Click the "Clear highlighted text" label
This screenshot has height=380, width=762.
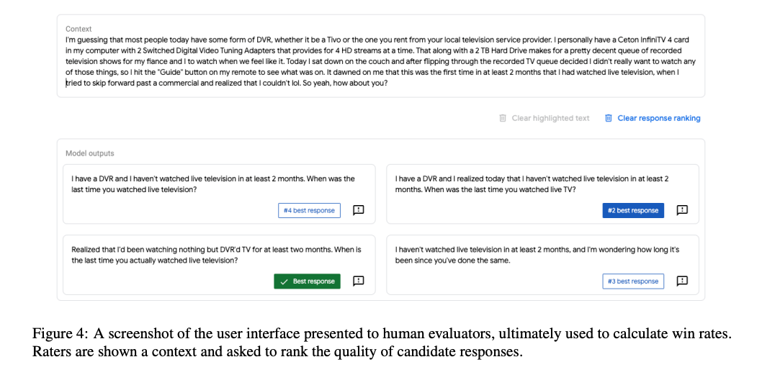coord(550,118)
